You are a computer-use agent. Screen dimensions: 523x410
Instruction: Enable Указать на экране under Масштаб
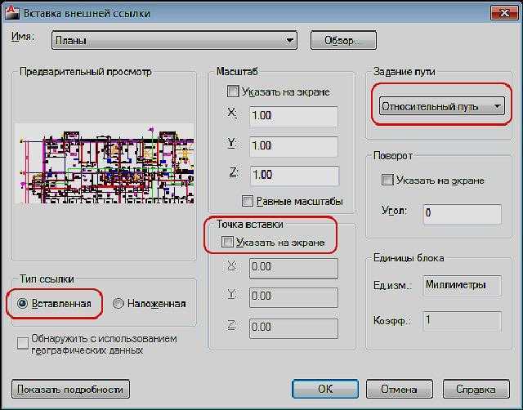pos(233,91)
